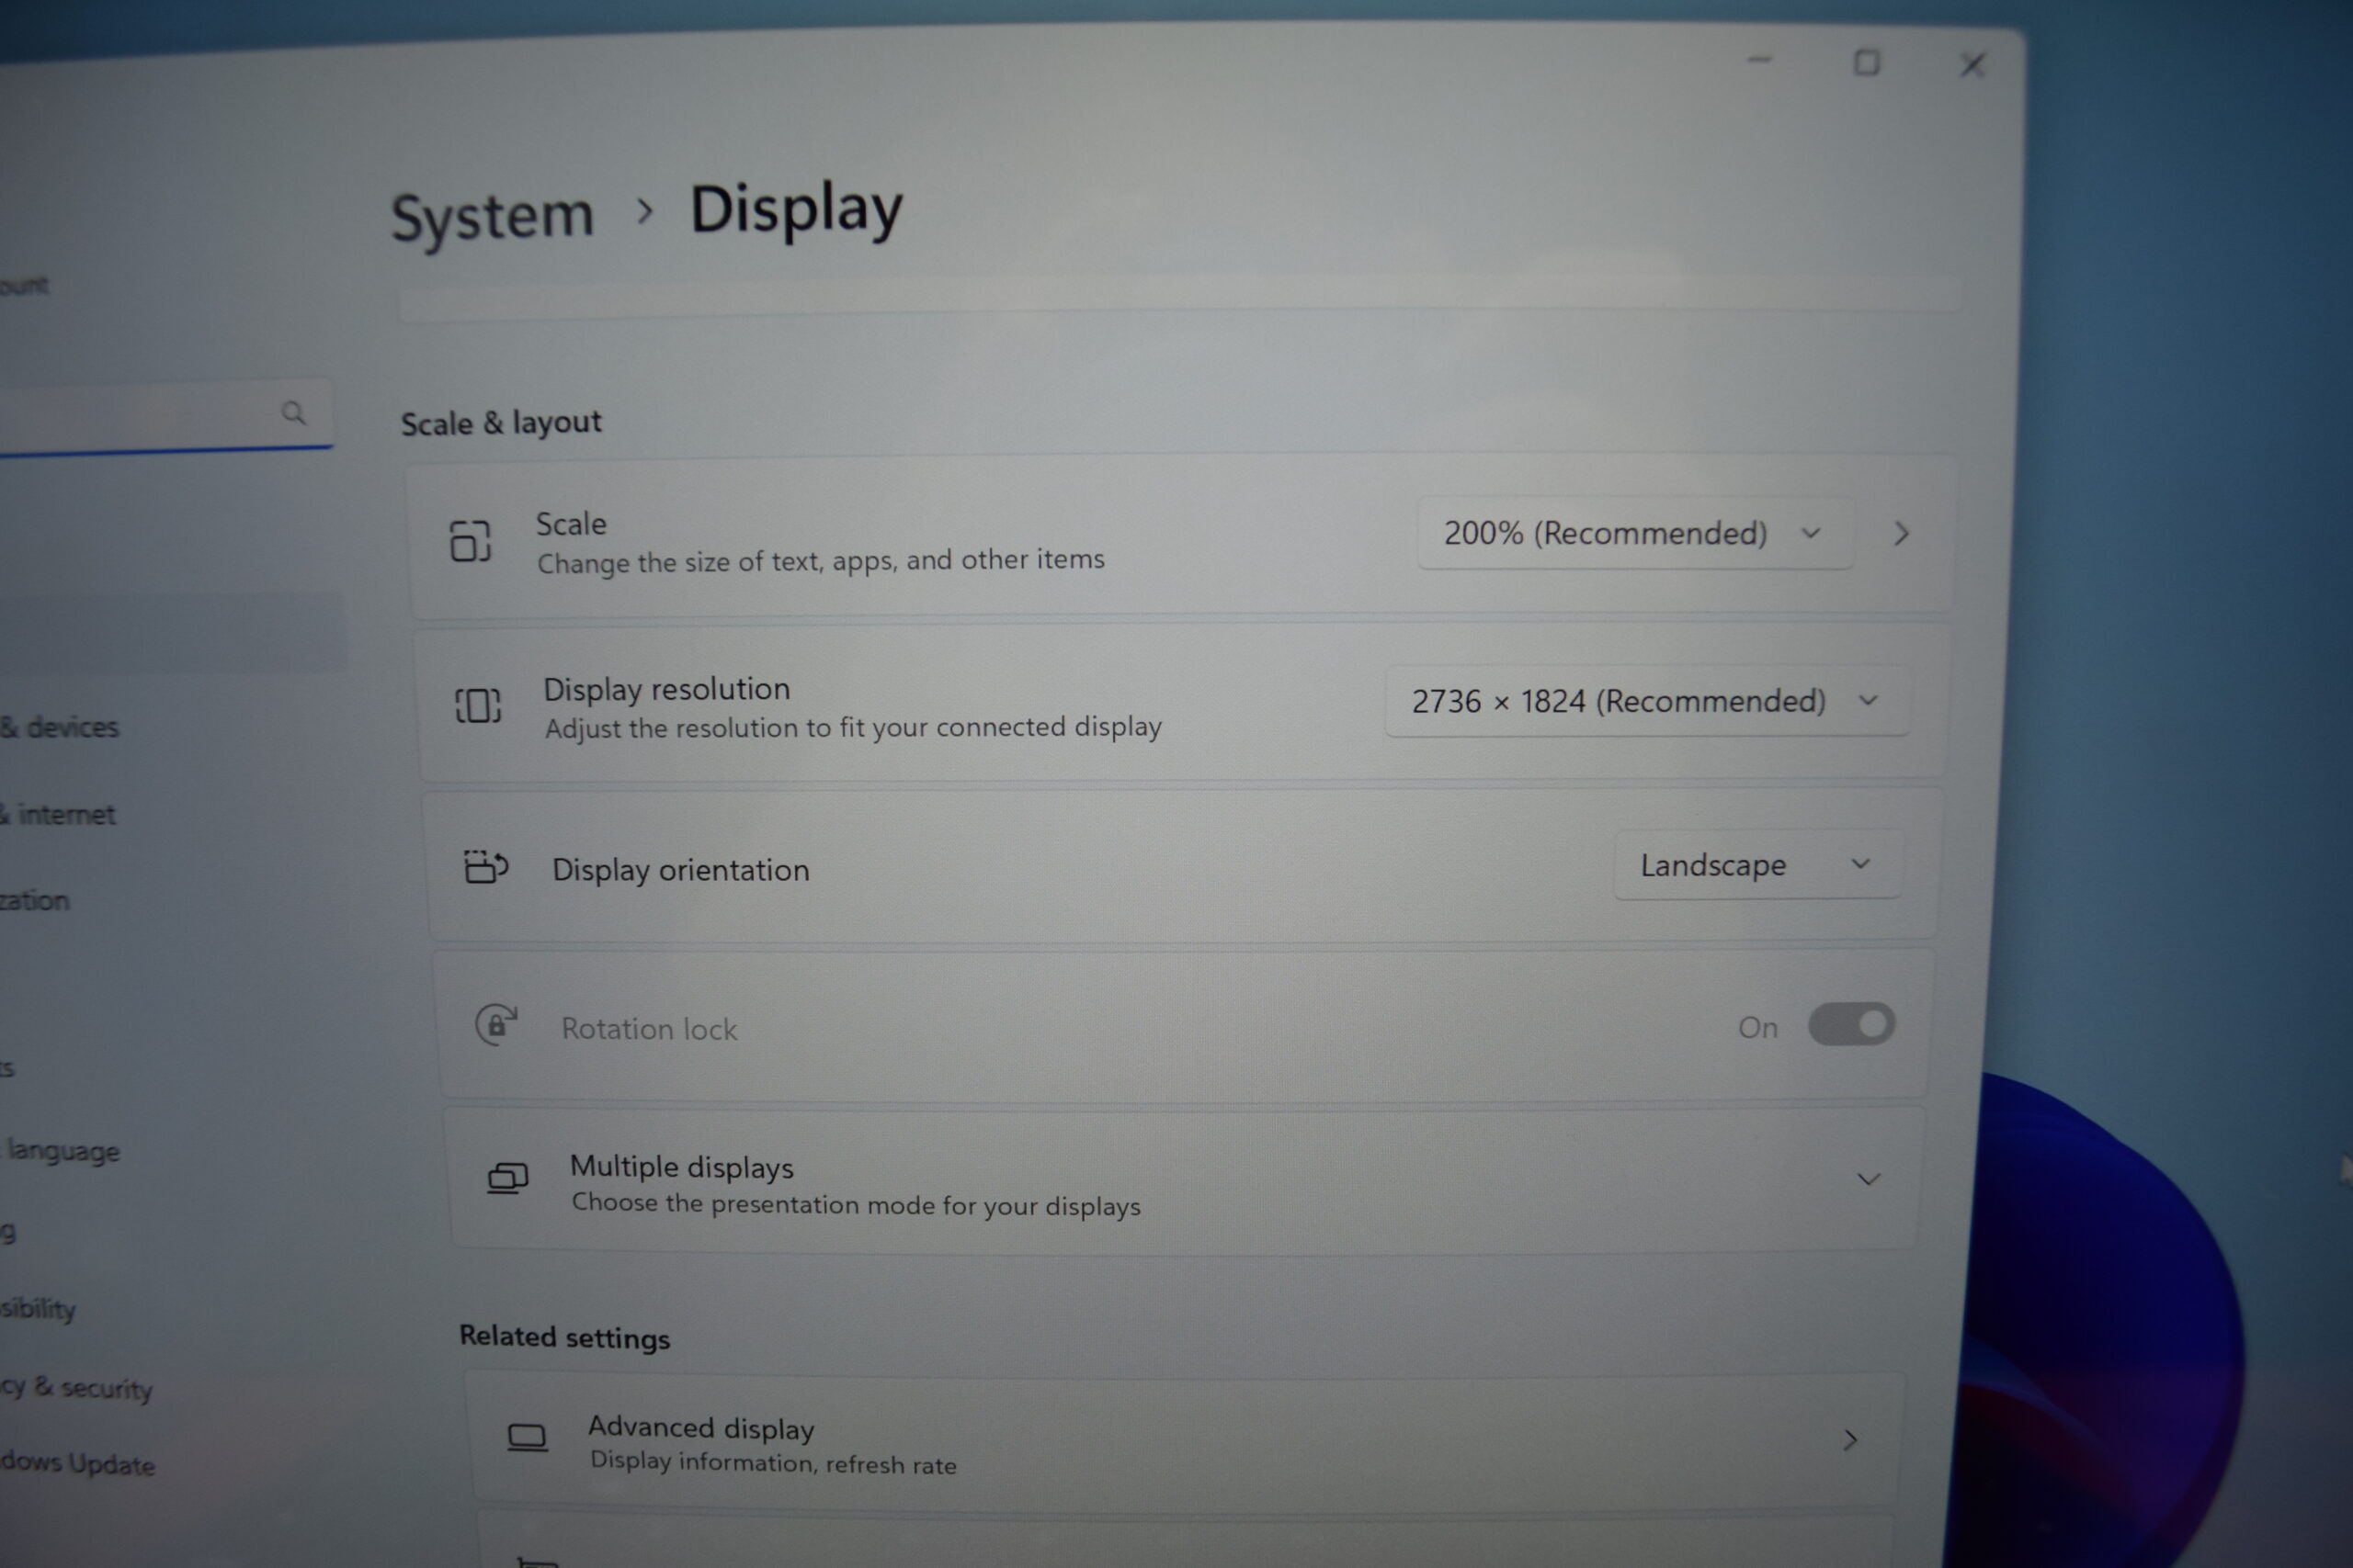The image size is (2353, 1568).
Task: Click the 'Related settings' heading
Action: coord(564,1337)
